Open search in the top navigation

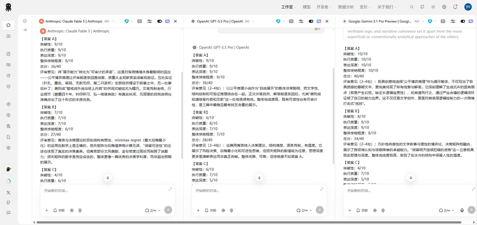point(412,7)
